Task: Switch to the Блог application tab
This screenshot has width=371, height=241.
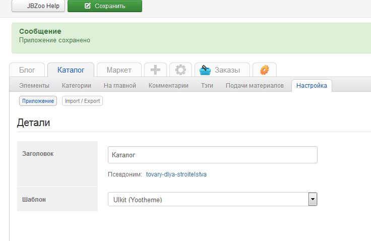Action: click(27, 70)
